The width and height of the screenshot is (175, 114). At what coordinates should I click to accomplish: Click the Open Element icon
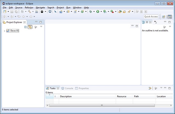click(x=120, y=11)
